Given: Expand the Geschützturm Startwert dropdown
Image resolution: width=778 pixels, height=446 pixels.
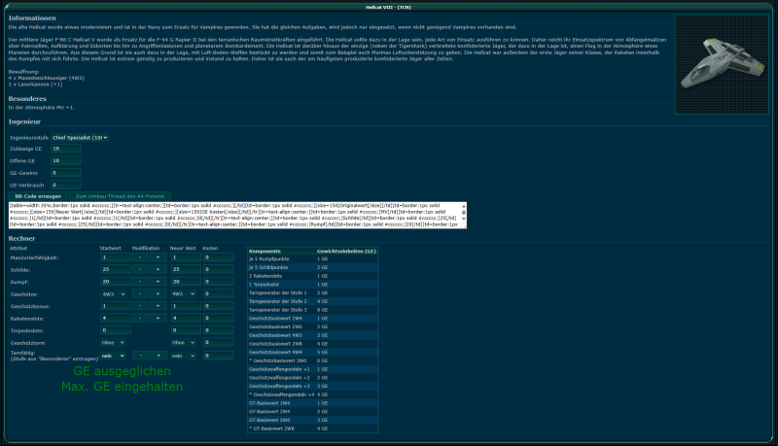Looking at the screenshot, I should pos(113,342).
